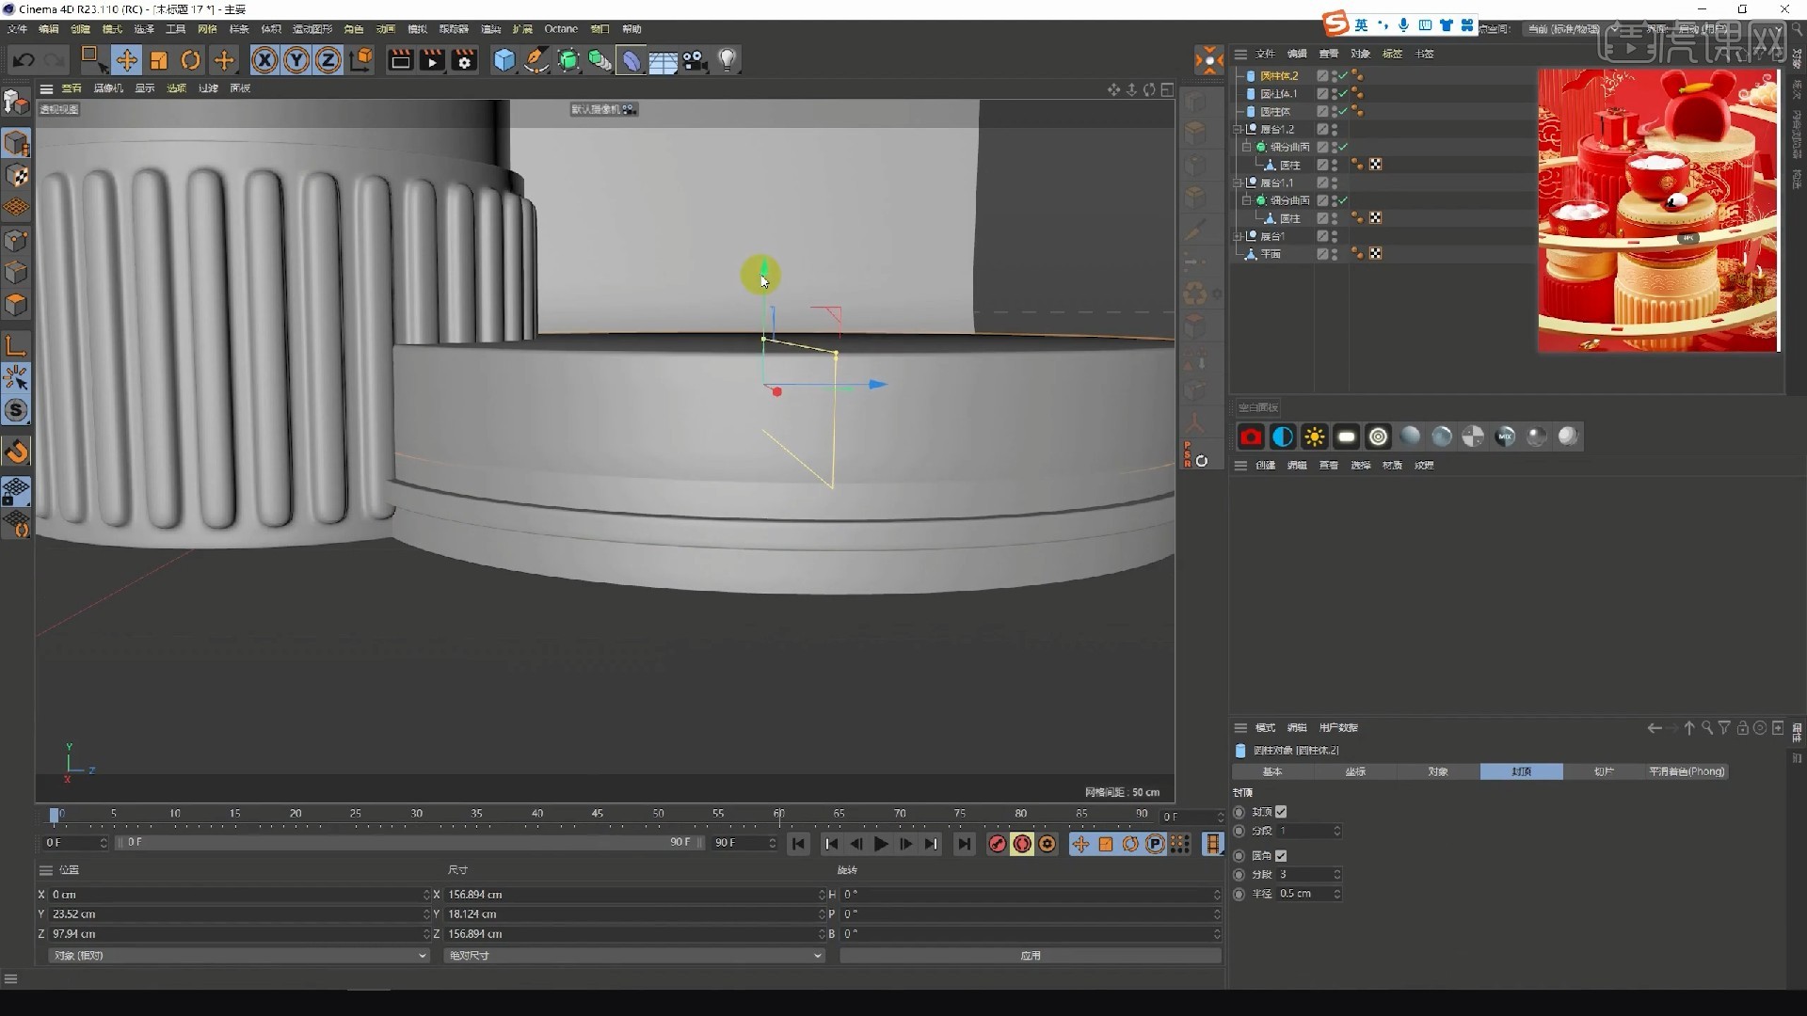Open the 创建 menu in main menu bar

(x=80, y=29)
